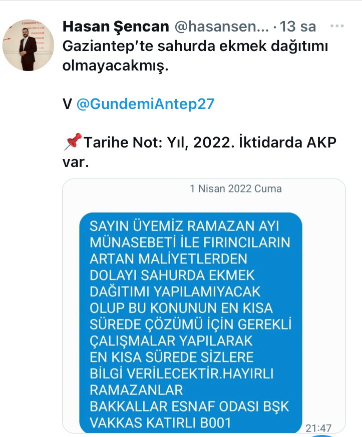Open the @hasansen... username handle
The width and height of the screenshot is (362, 437).
tap(222, 26)
